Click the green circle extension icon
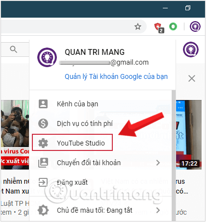The image size is (206, 222). pos(173,26)
